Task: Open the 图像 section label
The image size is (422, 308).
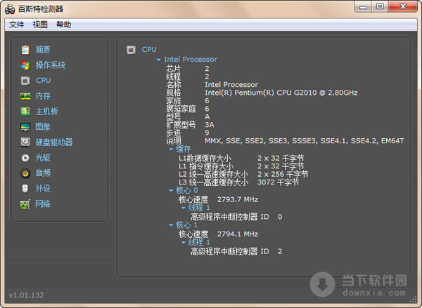Action: [43, 127]
